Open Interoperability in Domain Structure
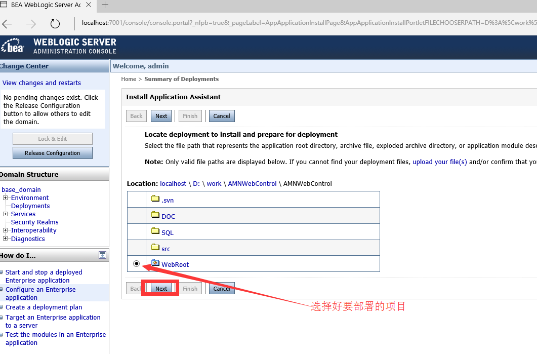537x354 pixels. pos(33,230)
